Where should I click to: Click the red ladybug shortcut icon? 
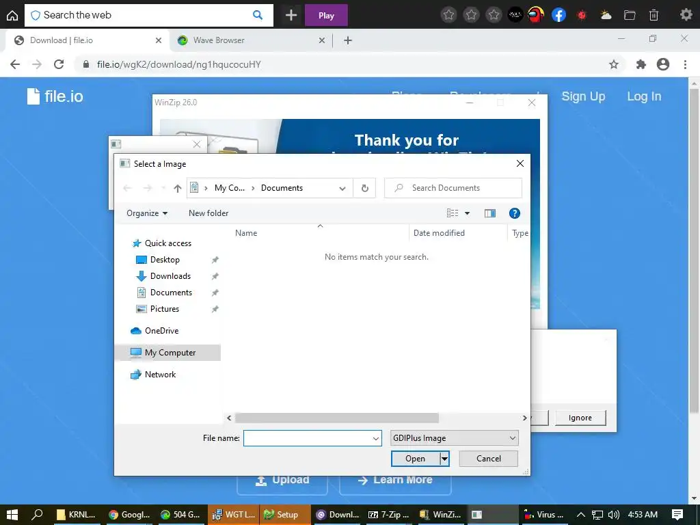click(582, 15)
